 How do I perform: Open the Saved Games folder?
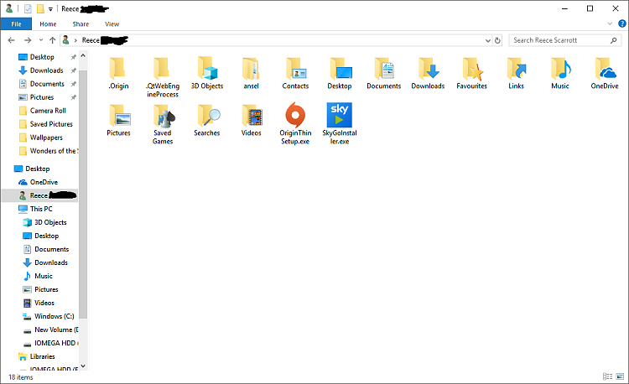tap(163, 124)
